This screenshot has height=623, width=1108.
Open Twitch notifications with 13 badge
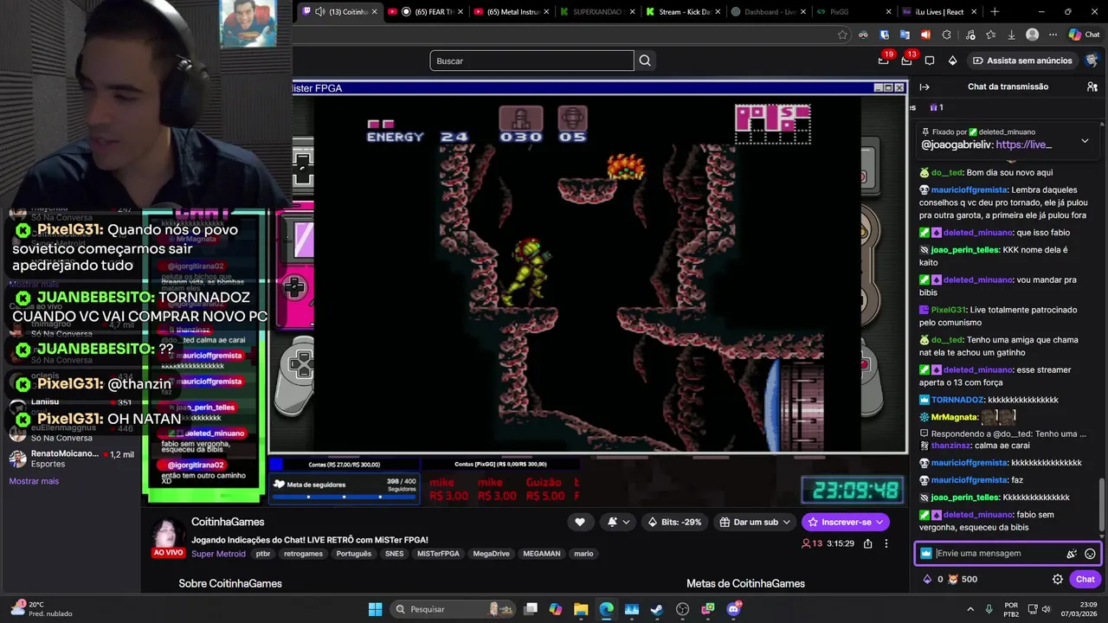point(906,61)
